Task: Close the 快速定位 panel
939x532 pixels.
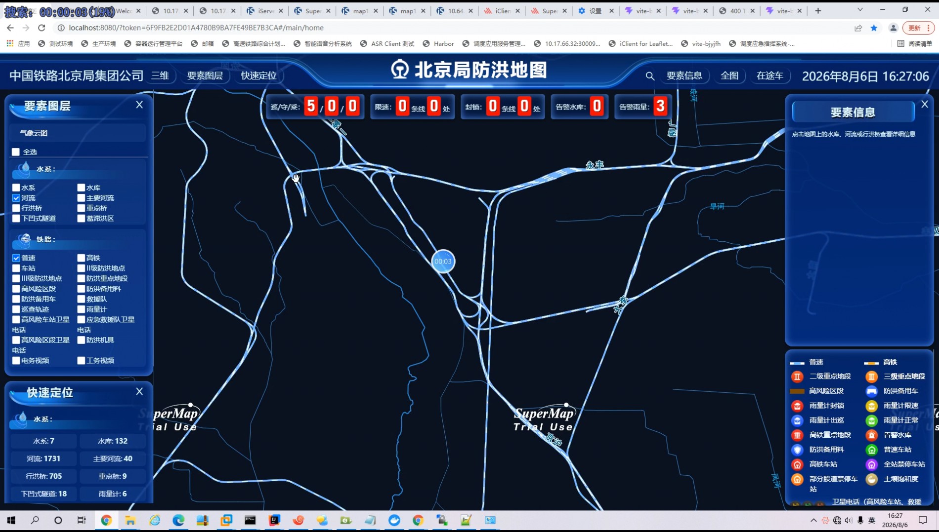Action: 139,391
